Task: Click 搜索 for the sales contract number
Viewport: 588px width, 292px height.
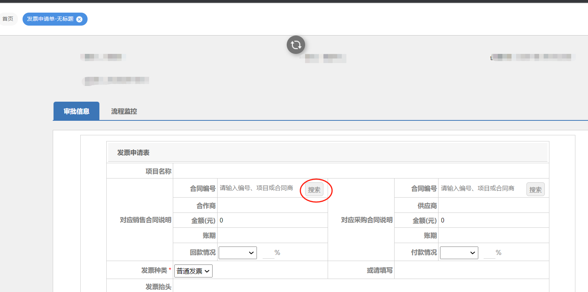Action: (x=314, y=190)
